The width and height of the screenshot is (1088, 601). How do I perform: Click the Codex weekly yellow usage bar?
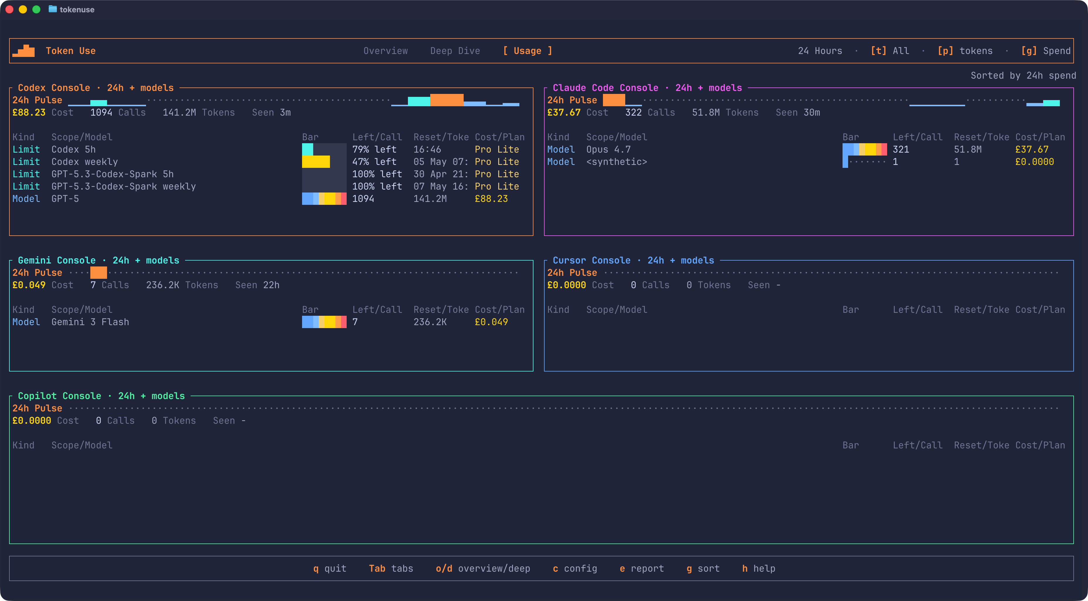(x=324, y=161)
